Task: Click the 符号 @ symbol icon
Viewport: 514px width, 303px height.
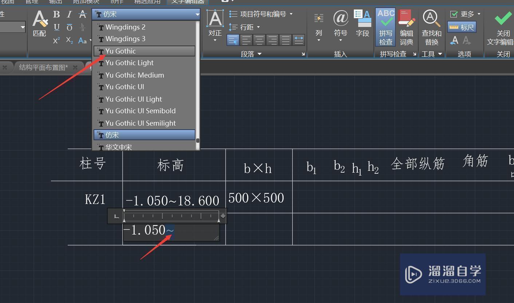Action: point(341,18)
